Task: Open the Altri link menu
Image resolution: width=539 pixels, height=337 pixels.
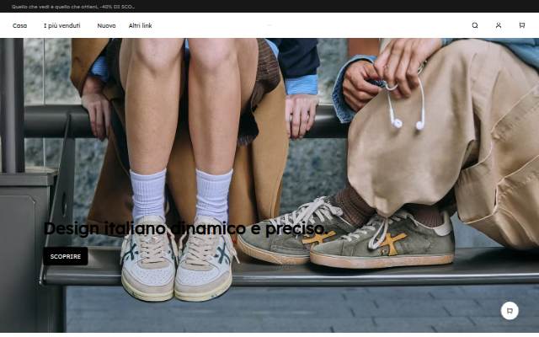Action: [x=141, y=26]
